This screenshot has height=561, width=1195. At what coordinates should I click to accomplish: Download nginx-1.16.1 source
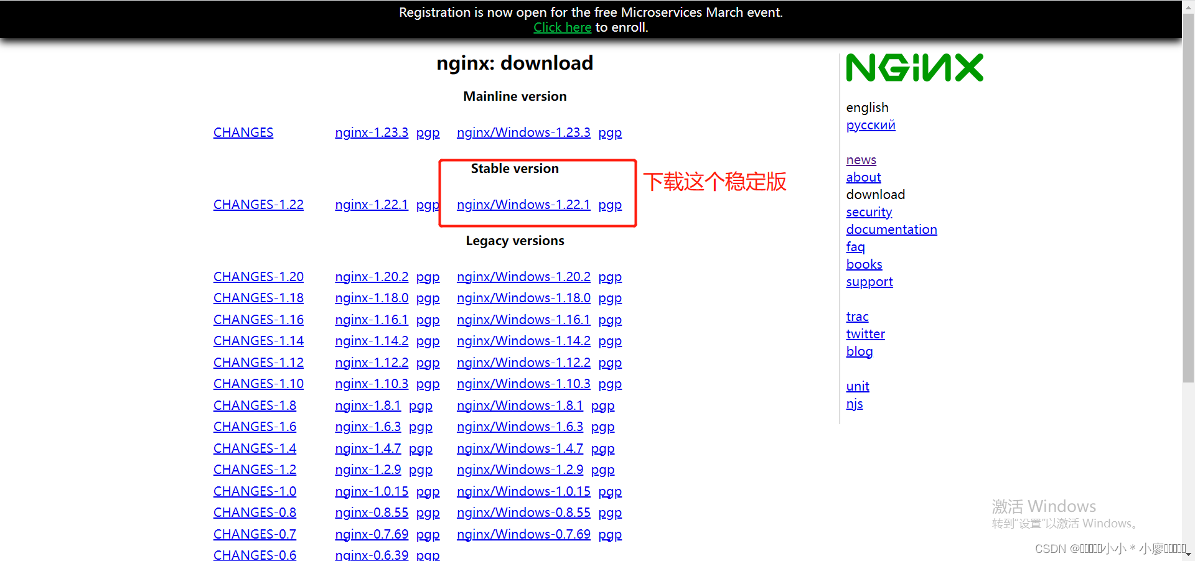pos(372,320)
